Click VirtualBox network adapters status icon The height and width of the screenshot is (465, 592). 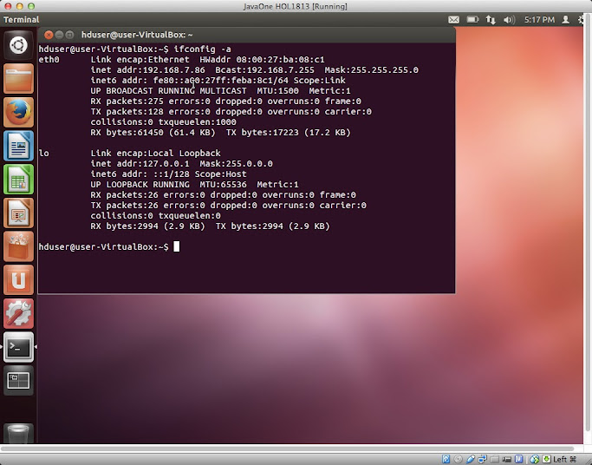pos(483,459)
